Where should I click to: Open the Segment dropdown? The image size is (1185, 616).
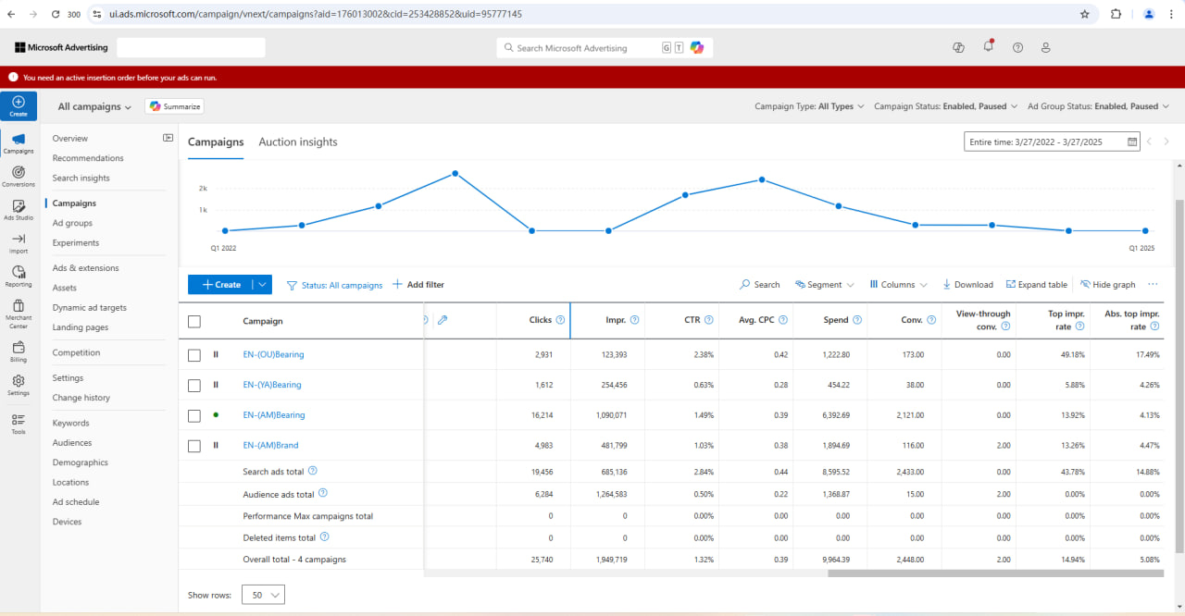[825, 285]
